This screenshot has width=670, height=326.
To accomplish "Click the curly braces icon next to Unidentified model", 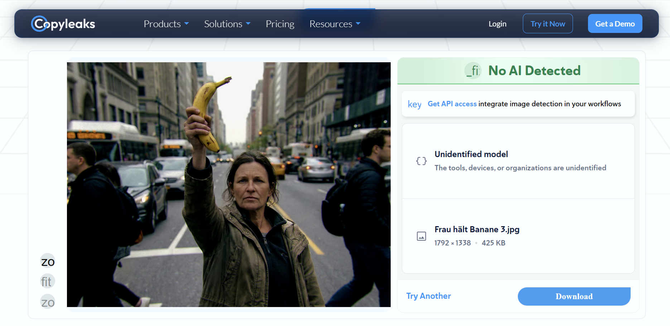I will tap(421, 161).
